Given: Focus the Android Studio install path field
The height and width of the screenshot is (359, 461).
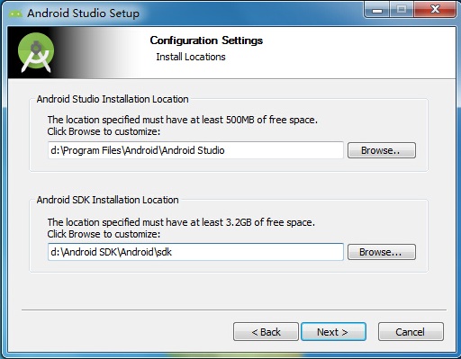Looking at the screenshot, I should (195, 150).
